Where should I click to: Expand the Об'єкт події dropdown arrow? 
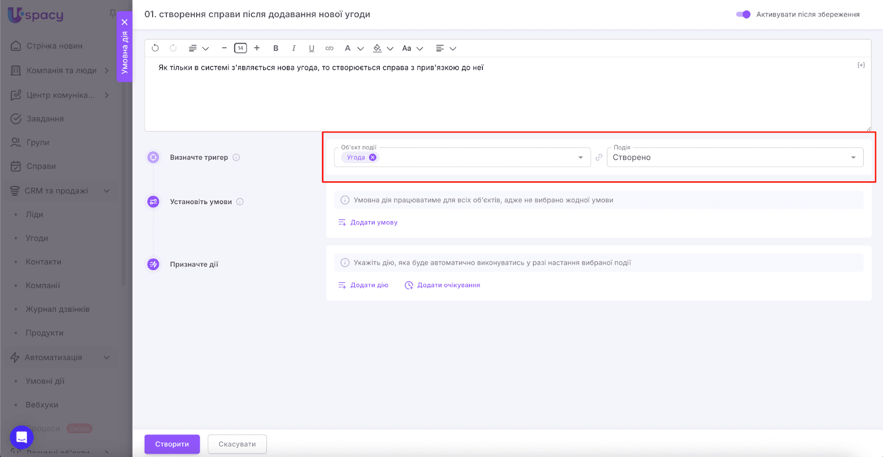tap(581, 158)
